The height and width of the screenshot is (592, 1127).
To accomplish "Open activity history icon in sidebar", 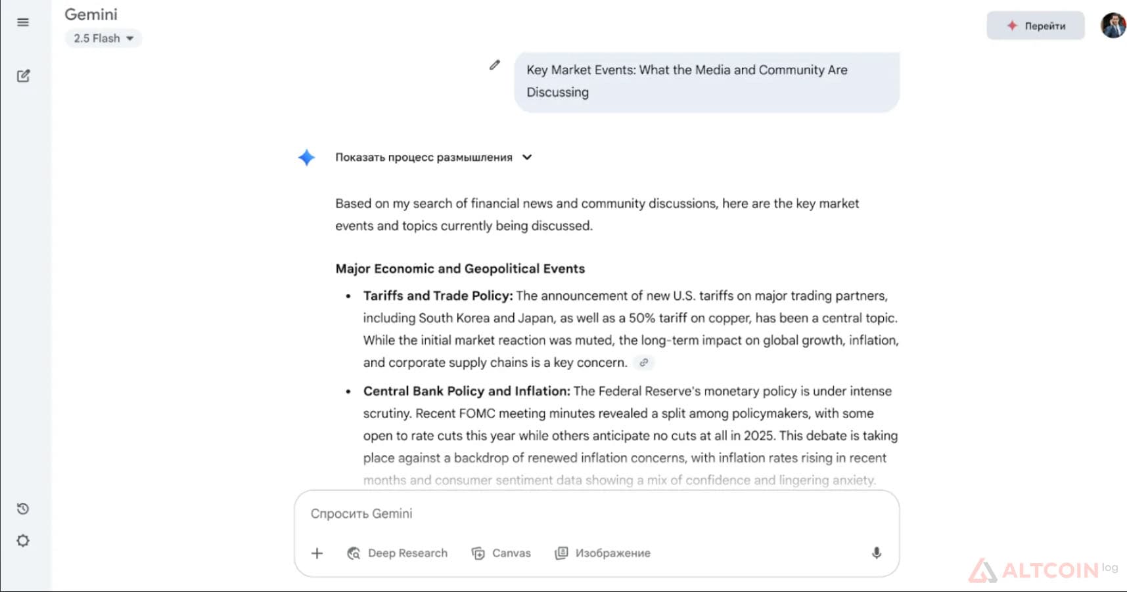I will (x=23, y=509).
